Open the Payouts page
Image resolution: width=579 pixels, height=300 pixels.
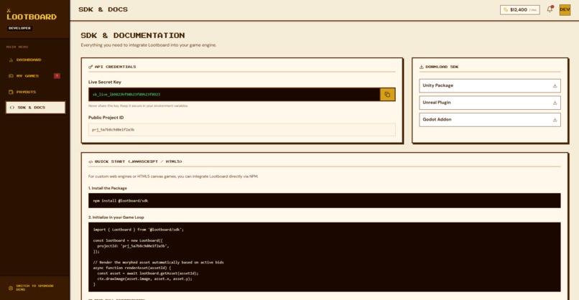coord(35,92)
